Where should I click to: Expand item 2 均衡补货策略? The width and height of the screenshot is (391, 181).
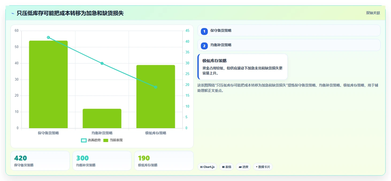pos(289,45)
